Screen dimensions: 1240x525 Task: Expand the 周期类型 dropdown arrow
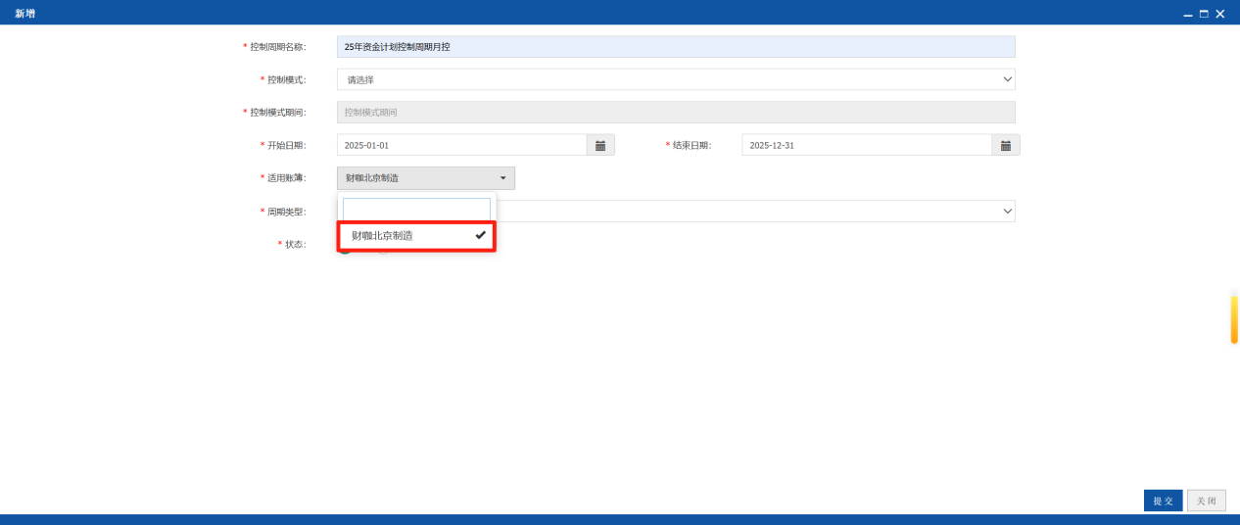1008,211
